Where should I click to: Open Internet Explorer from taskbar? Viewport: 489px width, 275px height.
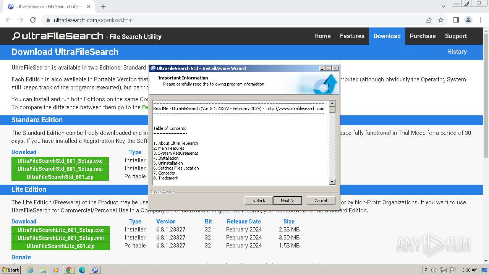click(x=31, y=270)
